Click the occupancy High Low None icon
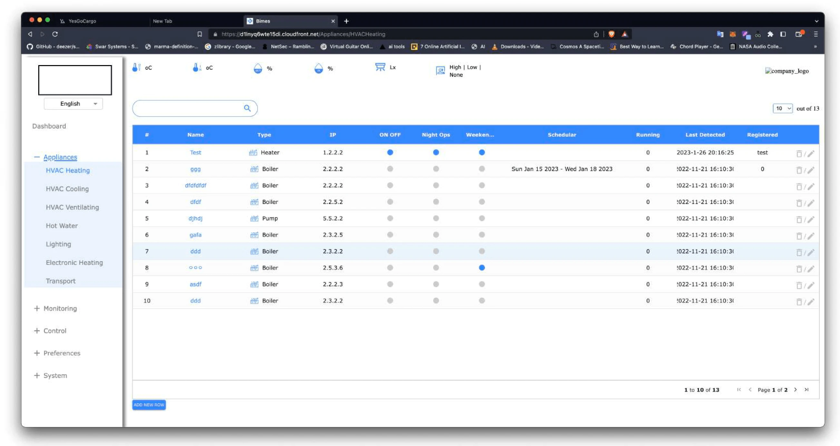This screenshot has height=446, width=840. coord(440,71)
